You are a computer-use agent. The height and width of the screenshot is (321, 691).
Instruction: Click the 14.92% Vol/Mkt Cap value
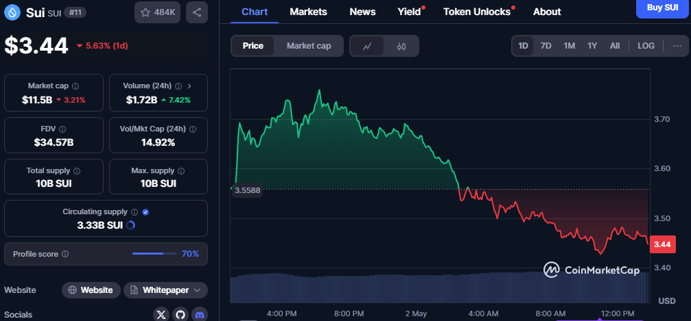point(159,142)
